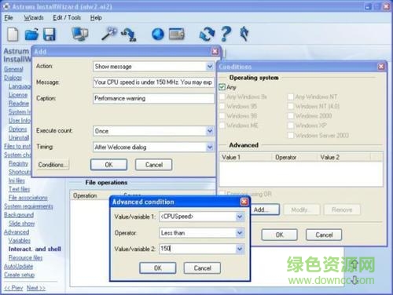Click the blue arrow exit icon
Screen dimensions: 393x295
click(x=244, y=34)
